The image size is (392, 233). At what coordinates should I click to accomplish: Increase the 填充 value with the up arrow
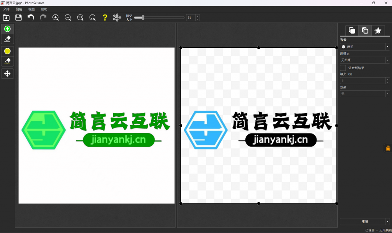click(387, 79)
